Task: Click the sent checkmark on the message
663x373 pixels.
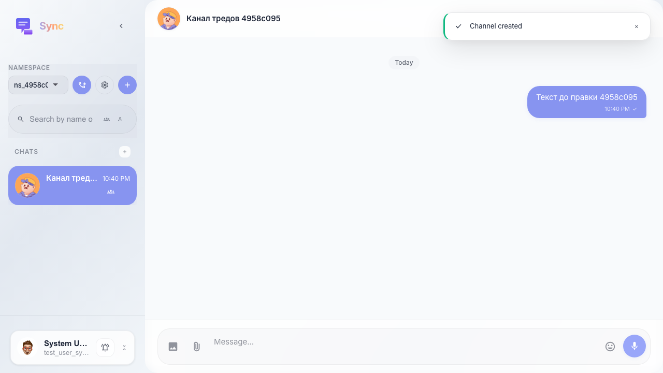Action: 635,109
